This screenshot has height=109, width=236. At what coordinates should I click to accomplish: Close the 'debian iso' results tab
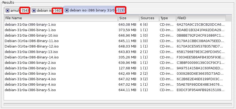(x=34, y=11)
